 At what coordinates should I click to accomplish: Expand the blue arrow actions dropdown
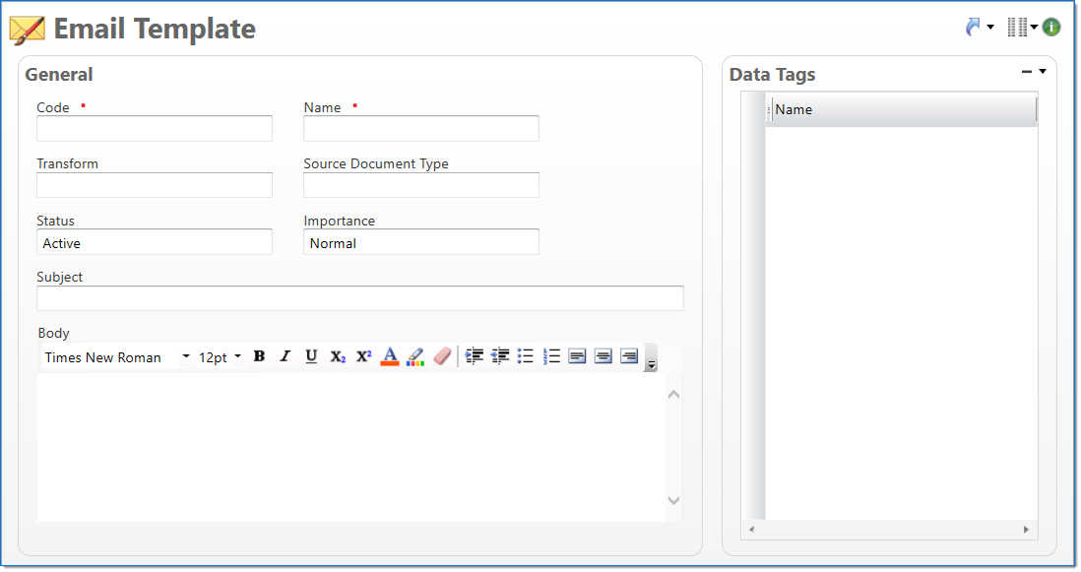pyautogui.click(x=990, y=28)
